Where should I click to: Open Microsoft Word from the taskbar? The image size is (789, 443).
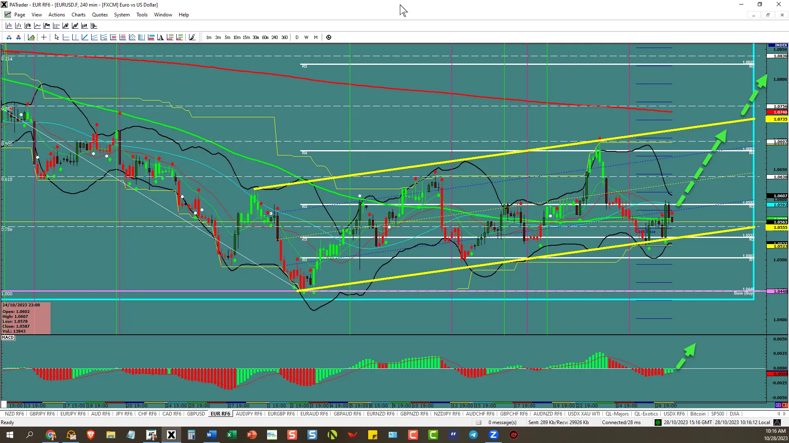211,435
